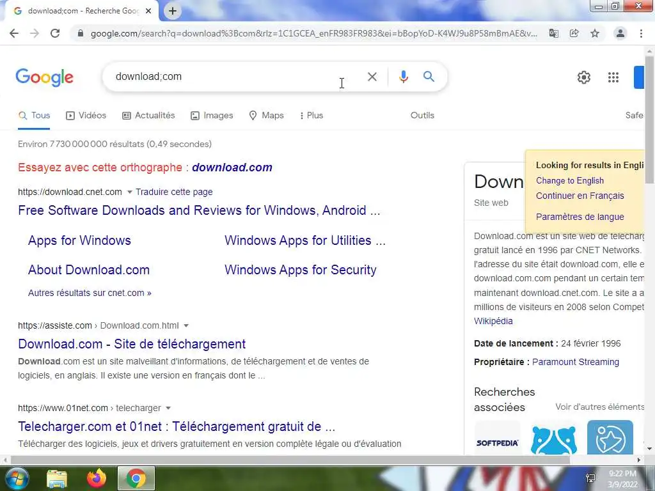The image size is (655, 491).
Task: Click Traduire cette page link
Action: [174, 192]
